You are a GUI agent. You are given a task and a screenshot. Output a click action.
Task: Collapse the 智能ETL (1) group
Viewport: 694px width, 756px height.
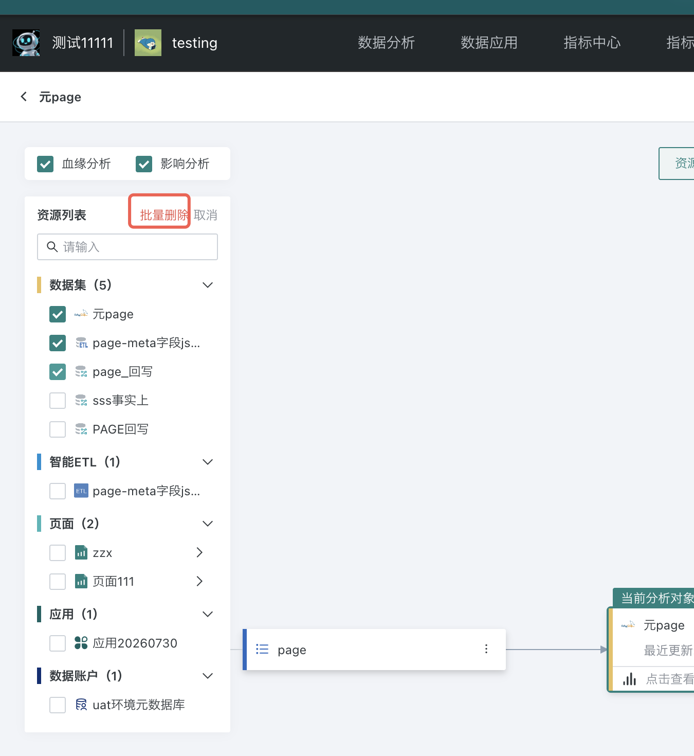tap(208, 462)
